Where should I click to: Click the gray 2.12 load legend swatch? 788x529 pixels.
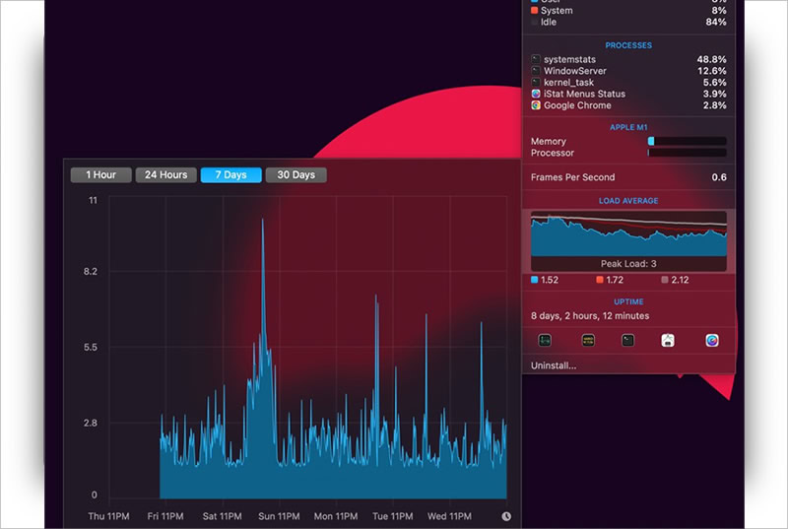[664, 280]
